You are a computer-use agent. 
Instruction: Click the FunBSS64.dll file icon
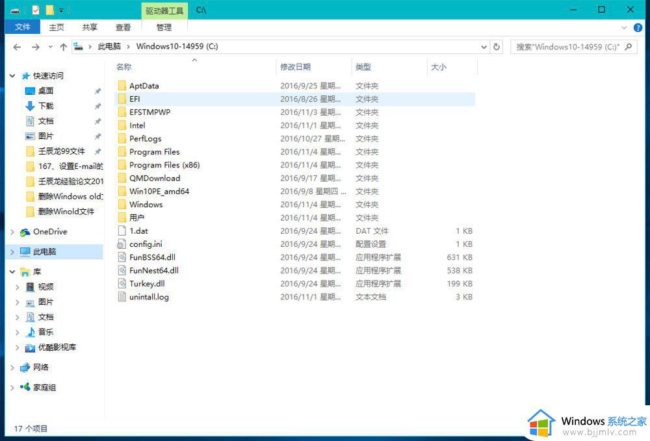click(122, 257)
